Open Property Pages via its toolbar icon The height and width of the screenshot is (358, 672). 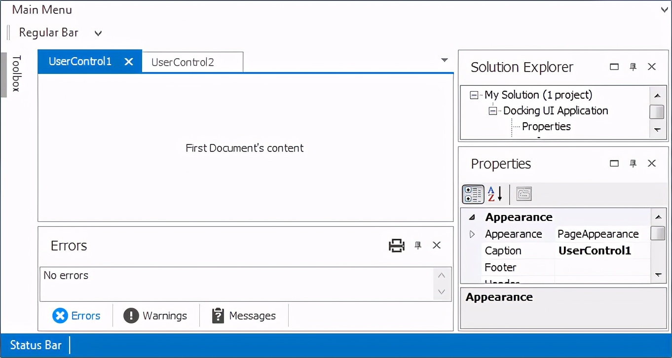pyautogui.click(x=523, y=194)
